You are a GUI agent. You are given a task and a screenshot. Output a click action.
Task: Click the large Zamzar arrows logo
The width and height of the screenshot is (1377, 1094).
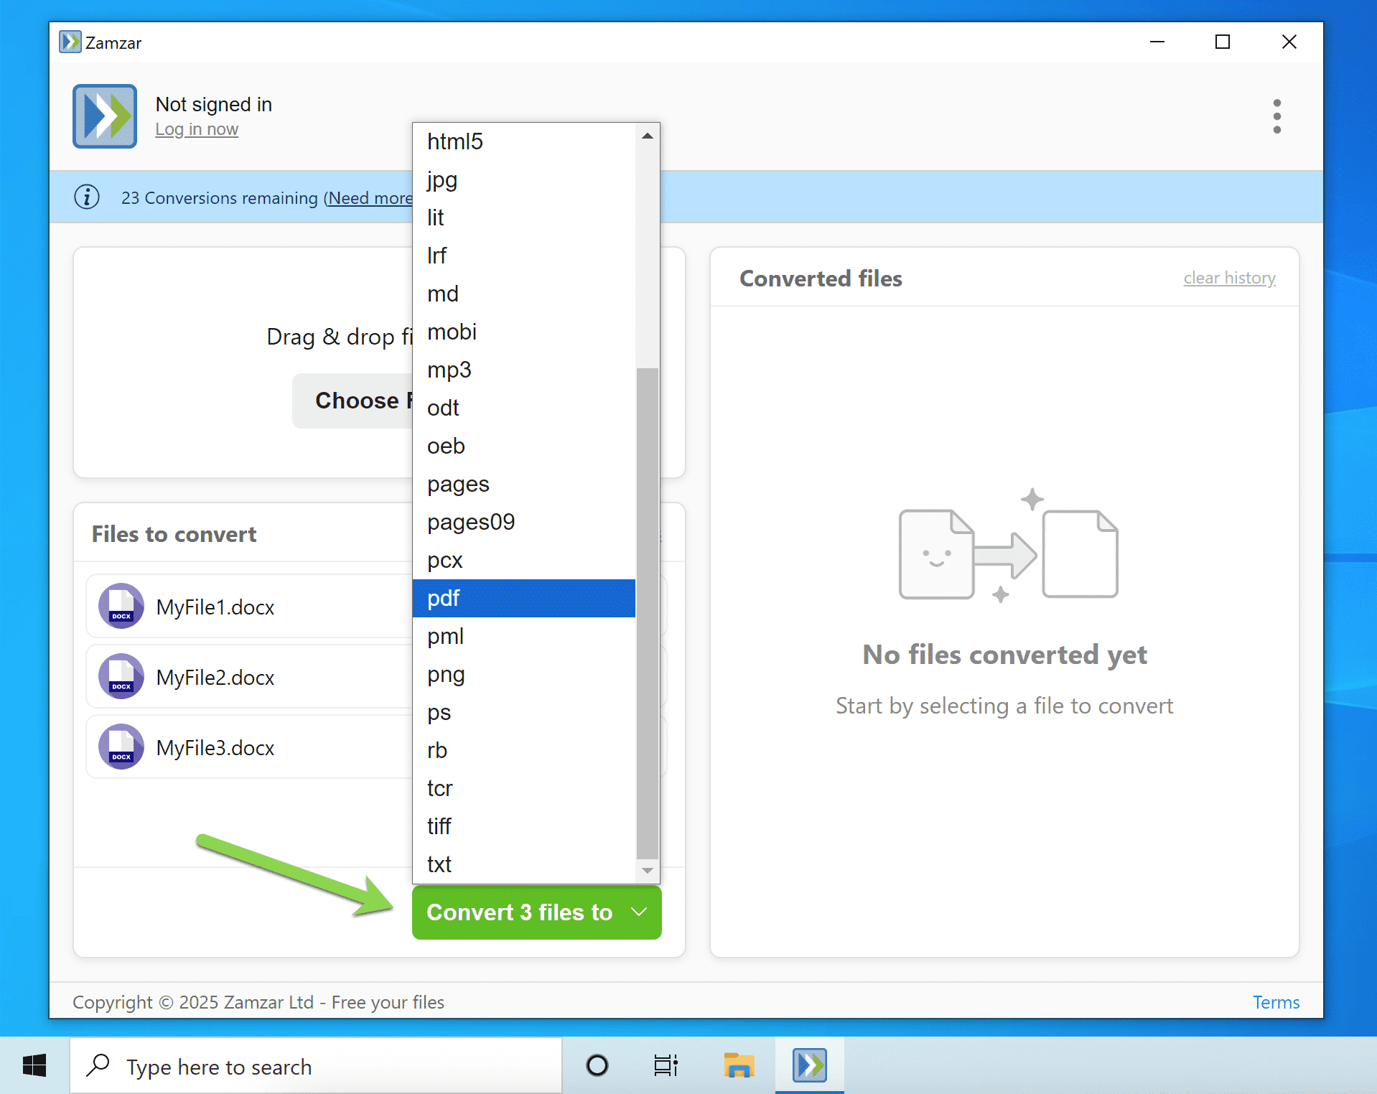point(104,116)
